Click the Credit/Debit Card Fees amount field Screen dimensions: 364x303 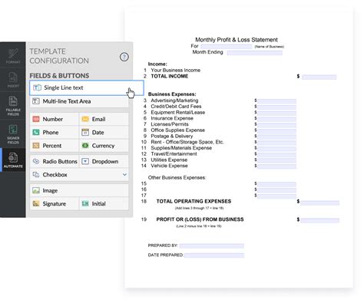coord(276,107)
